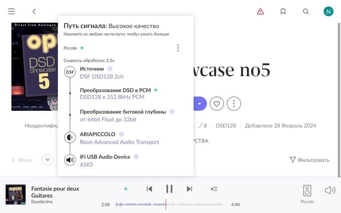
Task: Open signal path quality dot in player
Action: tap(125, 189)
